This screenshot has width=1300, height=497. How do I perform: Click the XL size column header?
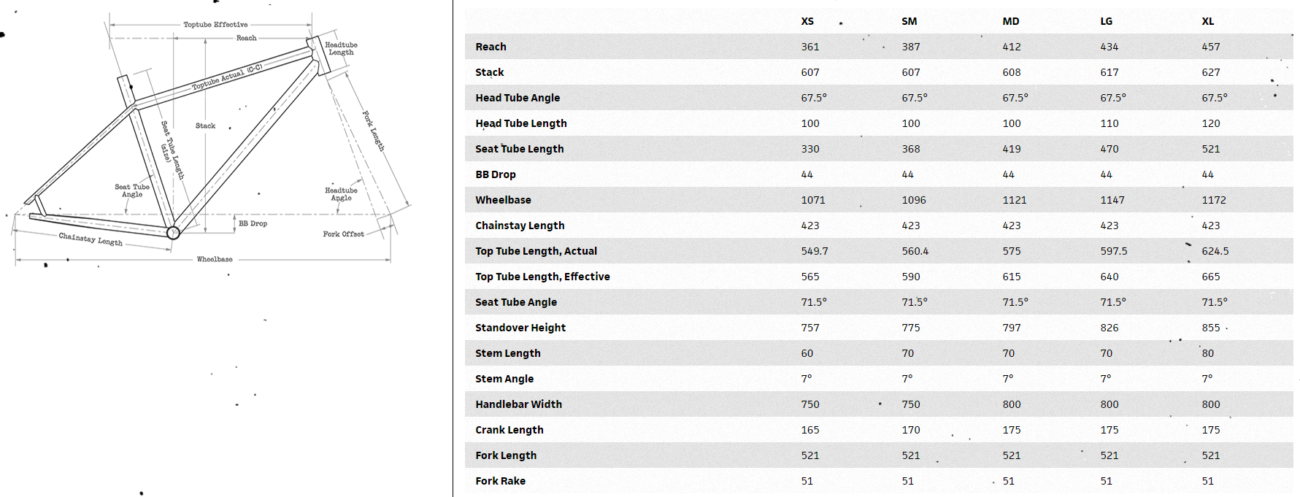1208,21
